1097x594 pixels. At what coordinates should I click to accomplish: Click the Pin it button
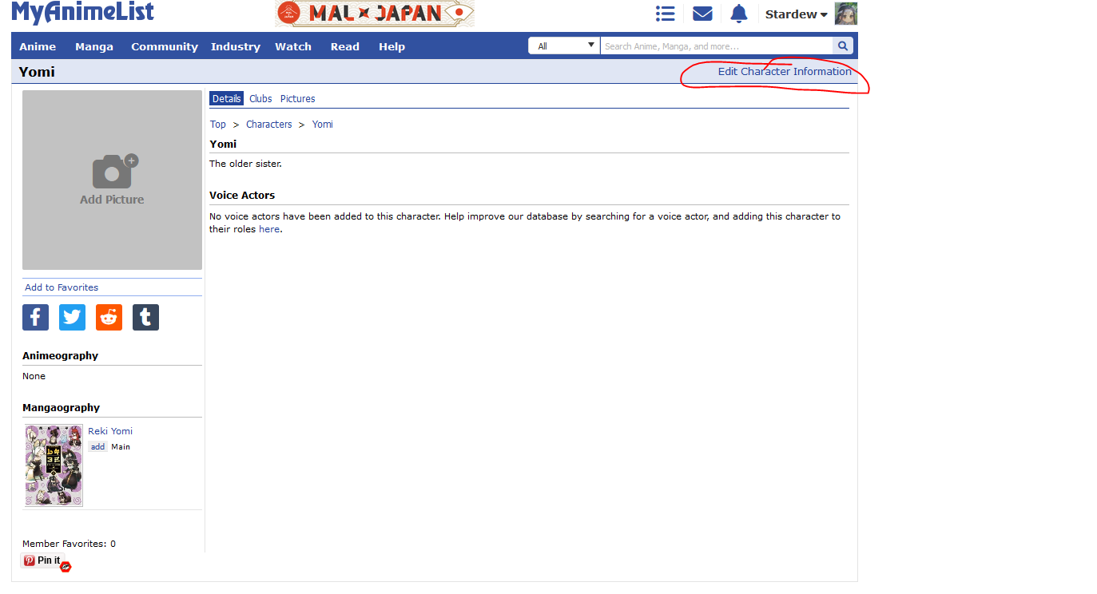point(42,560)
